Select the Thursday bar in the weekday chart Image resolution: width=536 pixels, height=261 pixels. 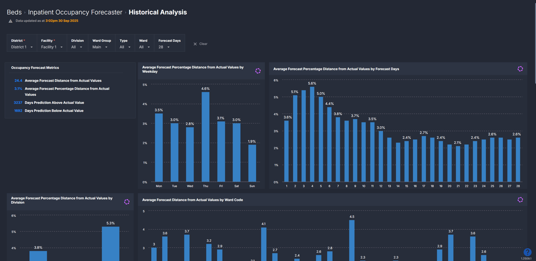(x=205, y=138)
